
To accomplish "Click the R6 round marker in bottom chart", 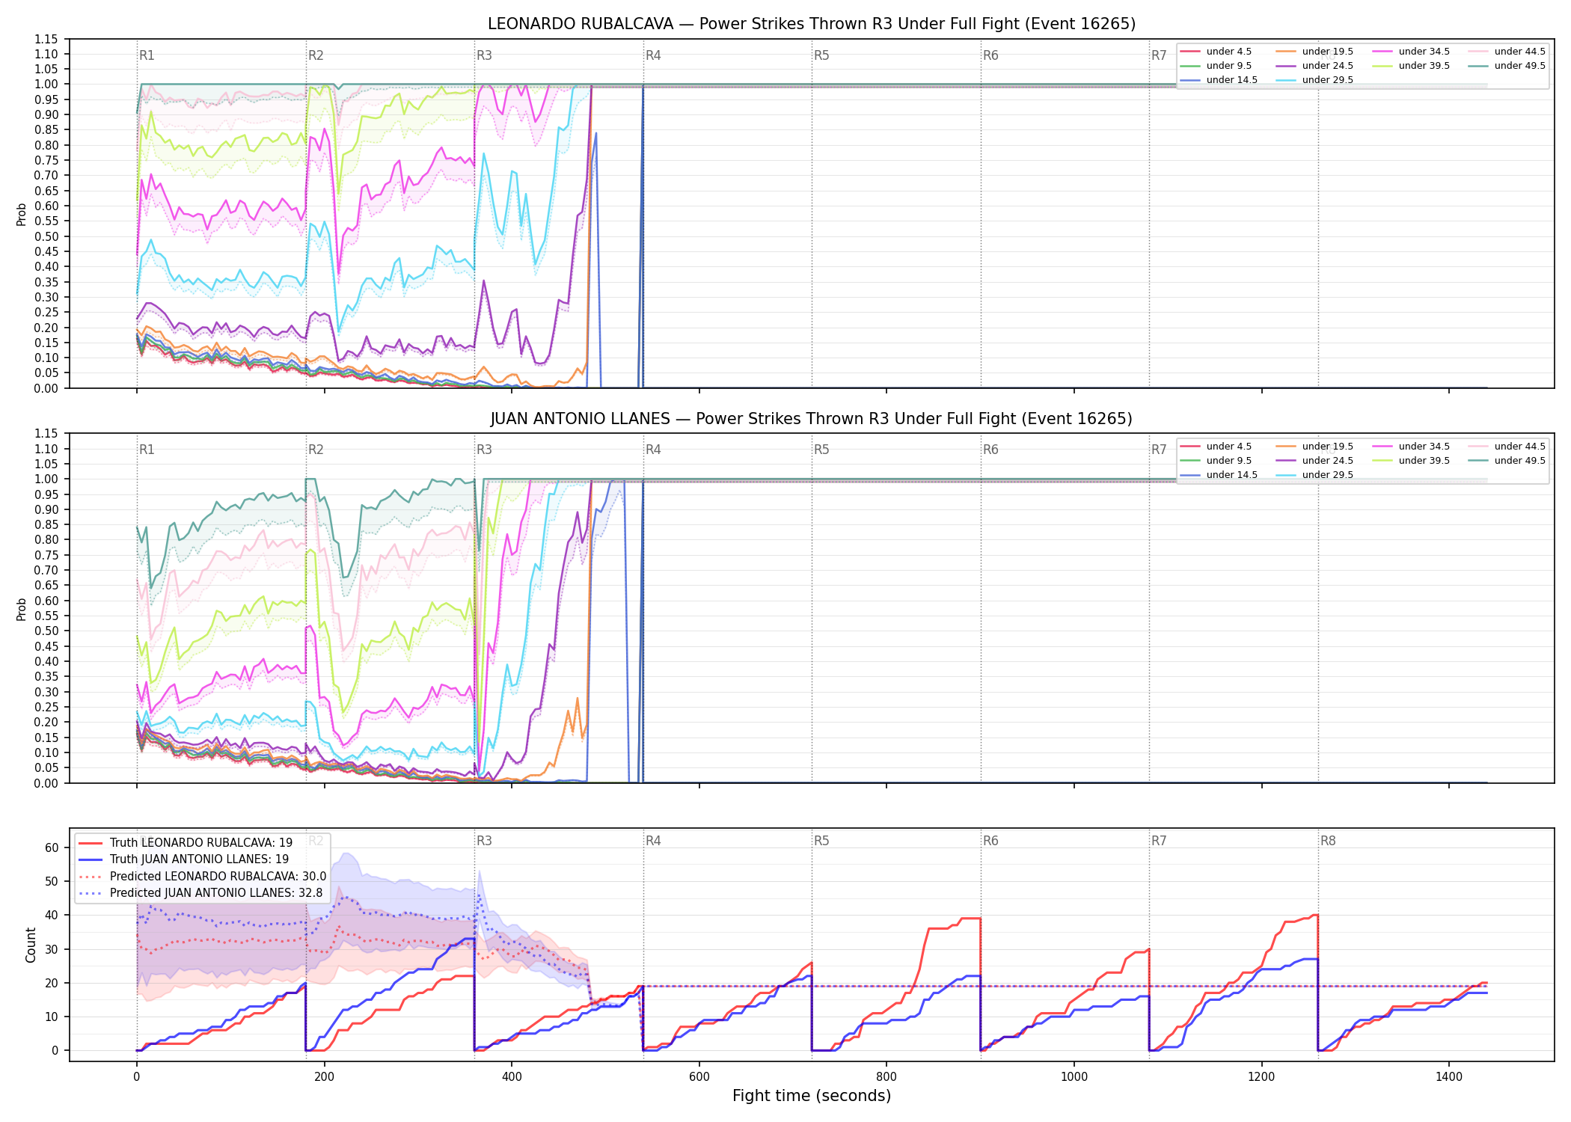I will [x=990, y=841].
